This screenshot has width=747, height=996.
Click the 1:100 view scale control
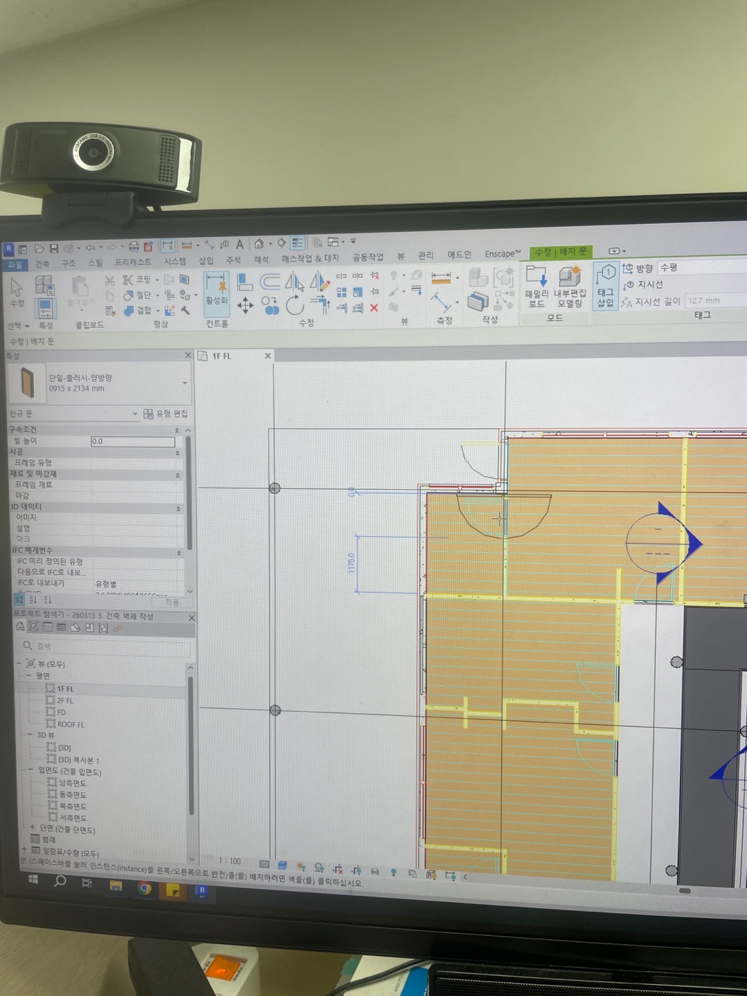(230, 861)
